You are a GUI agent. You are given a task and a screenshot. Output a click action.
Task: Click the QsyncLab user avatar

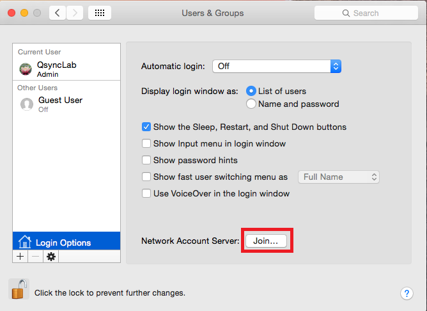(x=26, y=69)
